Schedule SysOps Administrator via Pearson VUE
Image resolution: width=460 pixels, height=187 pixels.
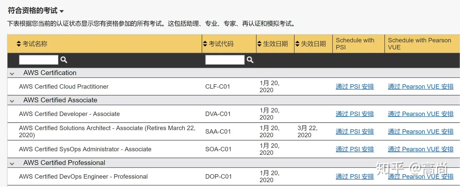point(420,149)
